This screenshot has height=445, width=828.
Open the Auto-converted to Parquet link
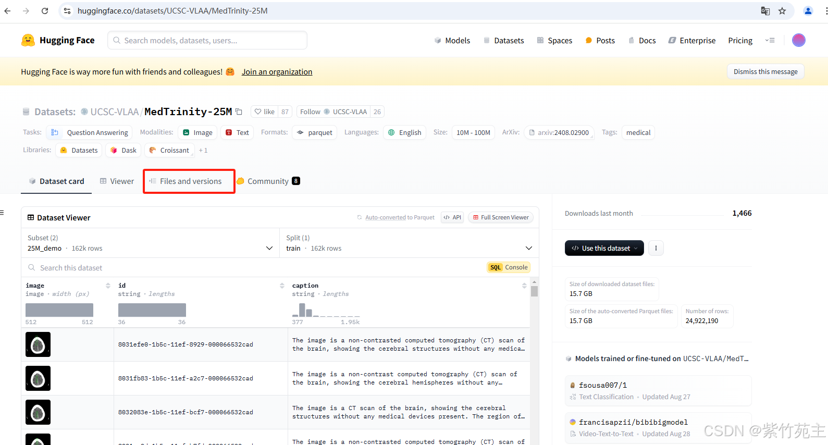click(x=385, y=217)
